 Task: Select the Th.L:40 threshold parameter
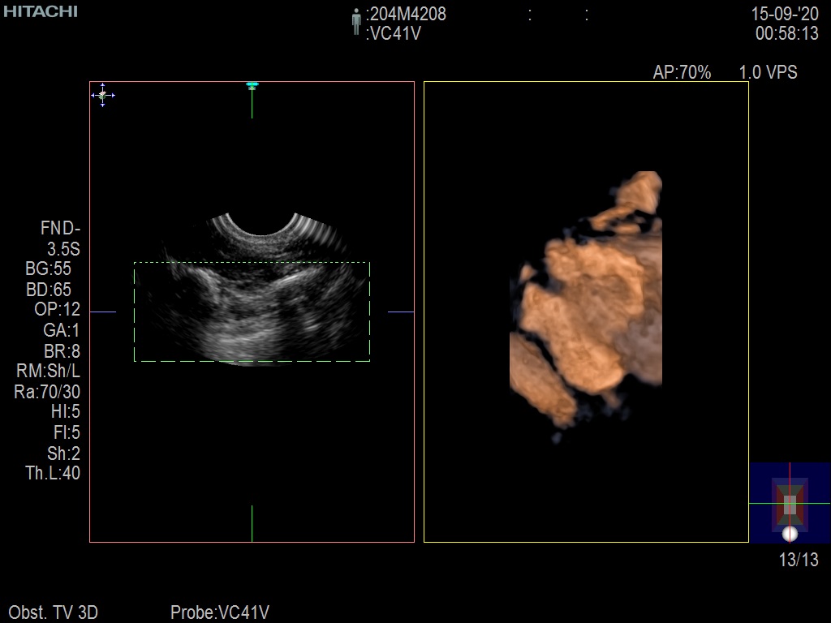click(x=53, y=474)
